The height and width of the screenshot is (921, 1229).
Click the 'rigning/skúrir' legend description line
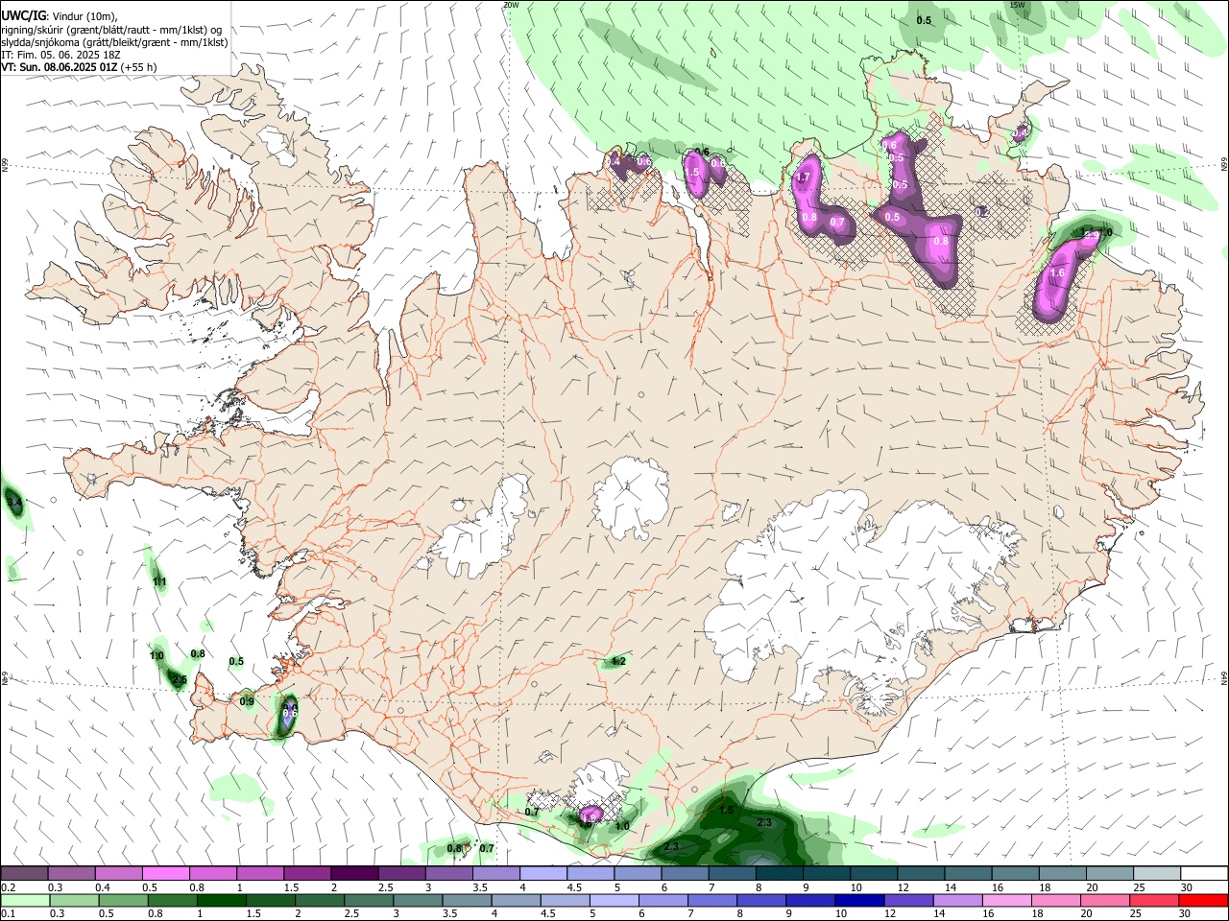pyautogui.click(x=111, y=30)
